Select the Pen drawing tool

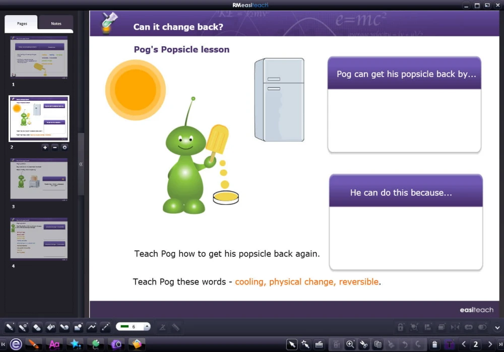[x=10, y=327]
